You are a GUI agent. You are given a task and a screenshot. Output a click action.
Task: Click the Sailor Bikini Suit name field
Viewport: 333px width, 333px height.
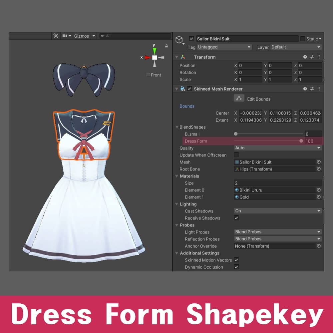(x=247, y=39)
